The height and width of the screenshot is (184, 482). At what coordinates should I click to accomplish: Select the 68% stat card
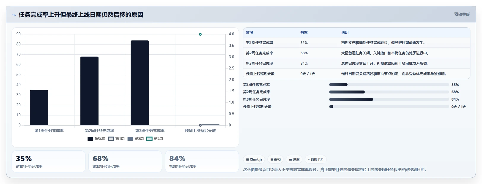[x=125, y=161]
